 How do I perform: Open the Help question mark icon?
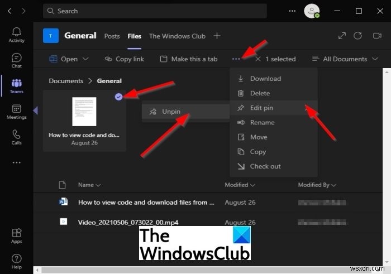[x=16, y=261]
